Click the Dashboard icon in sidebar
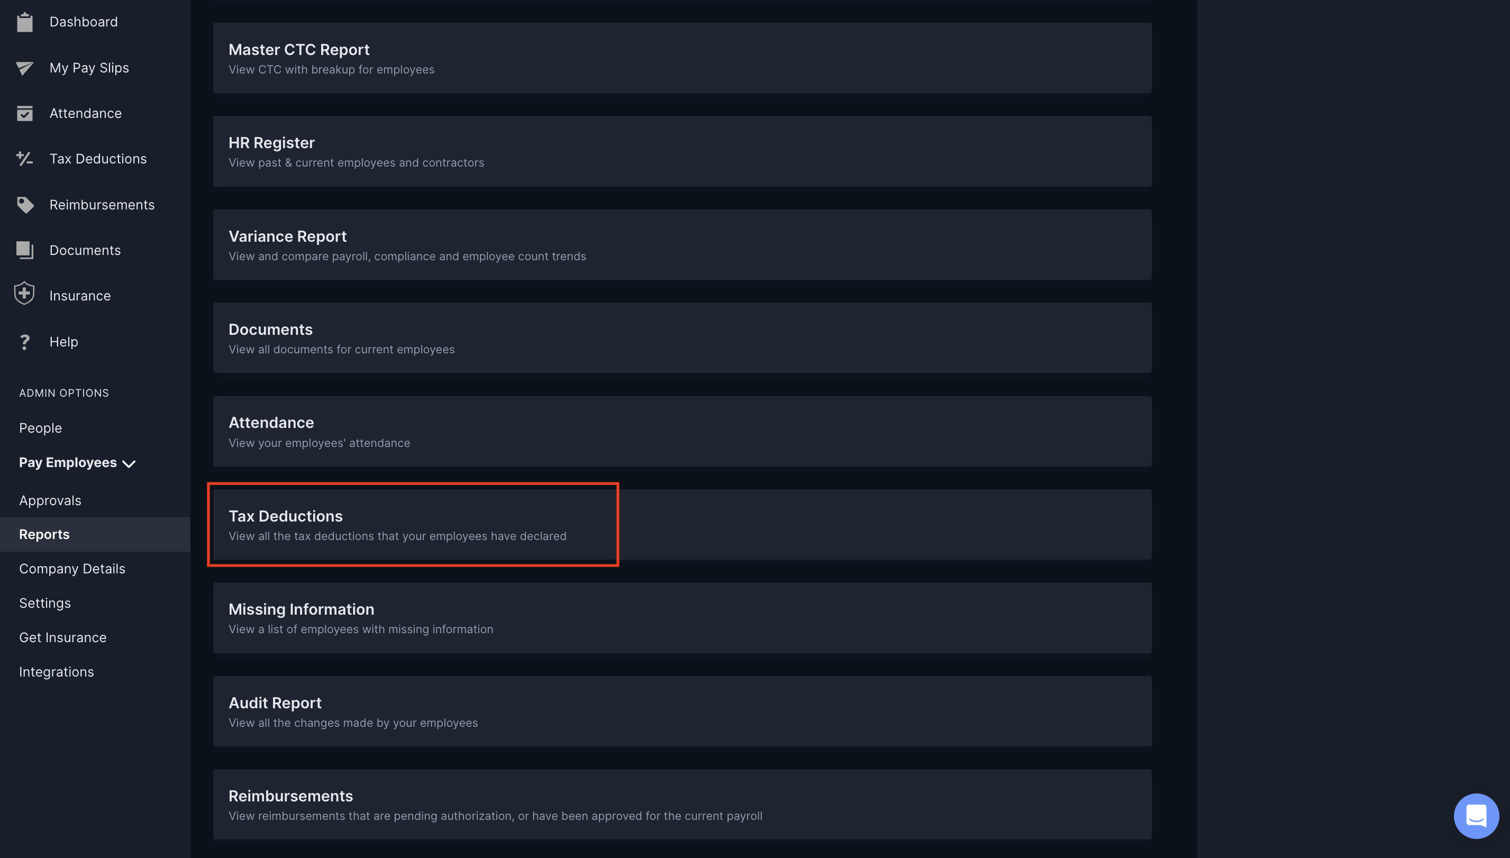1510x858 pixels. pyautogui.click(x=25, y=21)
